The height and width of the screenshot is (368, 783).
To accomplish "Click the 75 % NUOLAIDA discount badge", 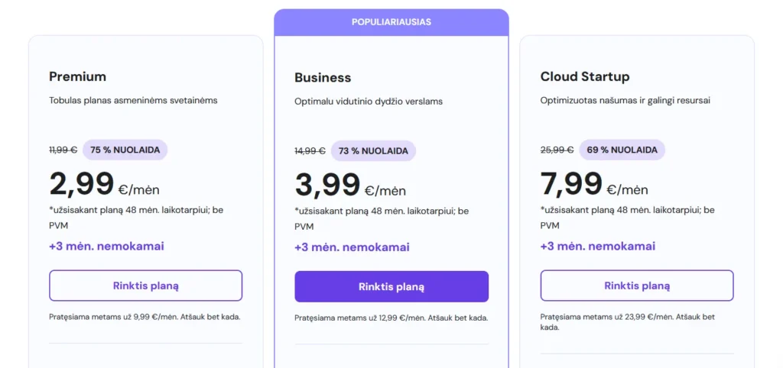I will pos(125,150).
